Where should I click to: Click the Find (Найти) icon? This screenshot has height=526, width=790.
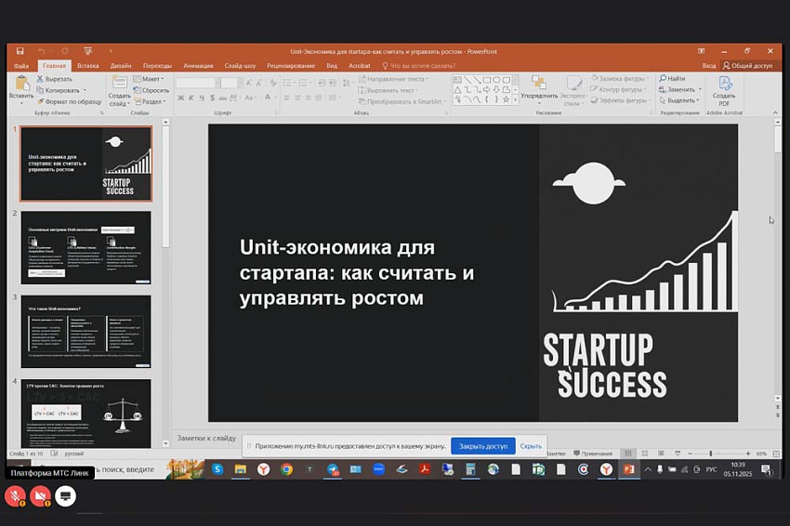(x=674, y=79)
